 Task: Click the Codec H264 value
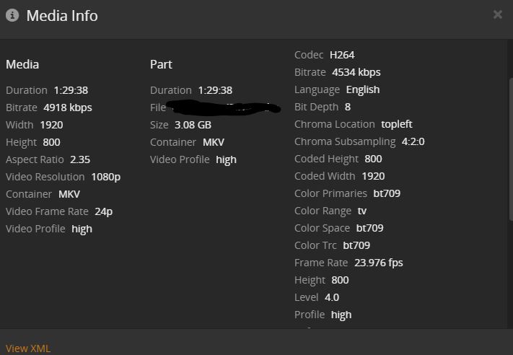[x=342, y=55]
